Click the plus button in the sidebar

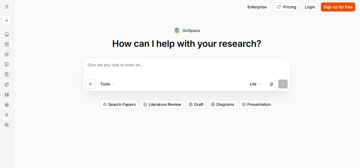point(7,20)
